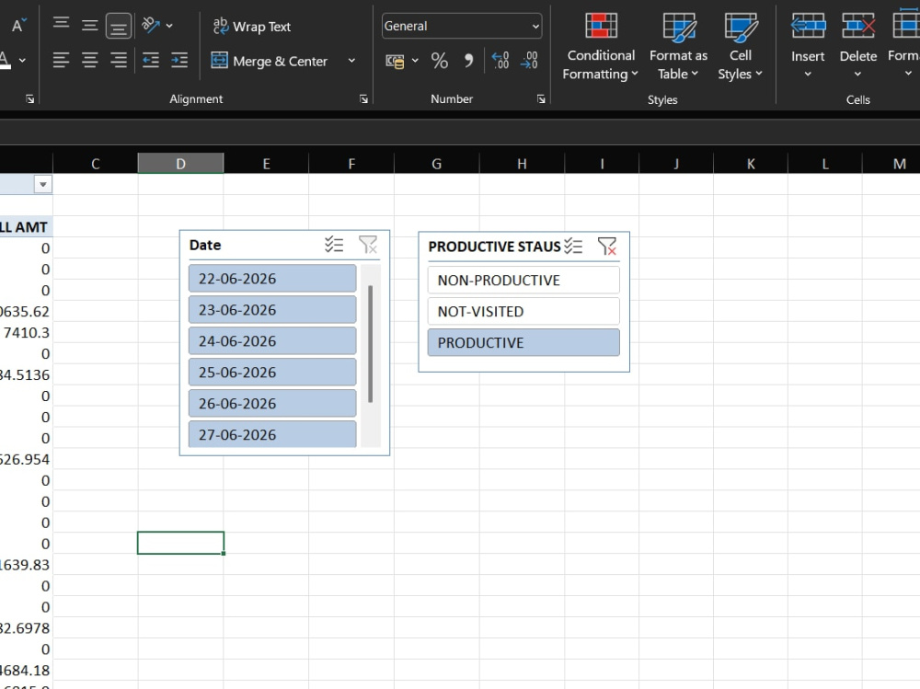The height and width of the screenshot is (689, 920).
Task: Click Increase Decimal icon
Action: point(500,61)
